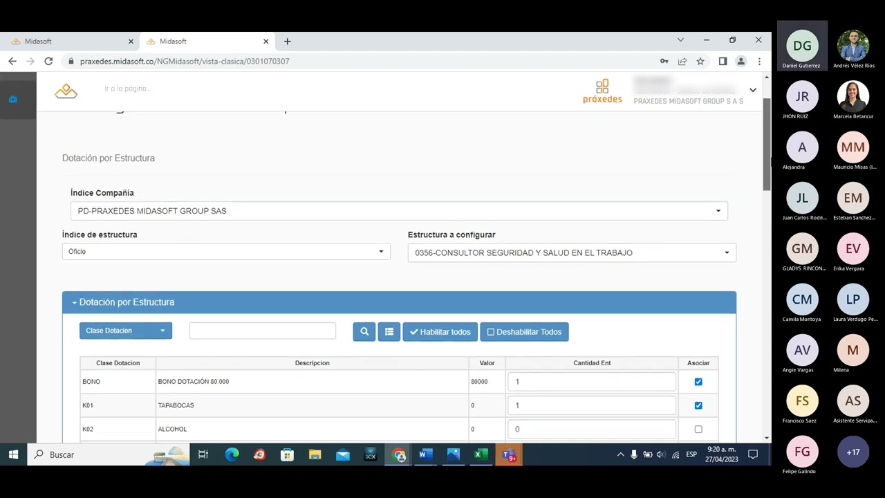Open Google Chrome from the taskbar
This screenshot has width=885, height=498.
click(398, 454)
